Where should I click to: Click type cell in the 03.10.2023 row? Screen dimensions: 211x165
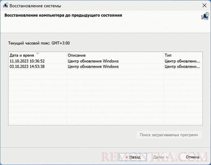pyautogui.click(x=182, y=66)
